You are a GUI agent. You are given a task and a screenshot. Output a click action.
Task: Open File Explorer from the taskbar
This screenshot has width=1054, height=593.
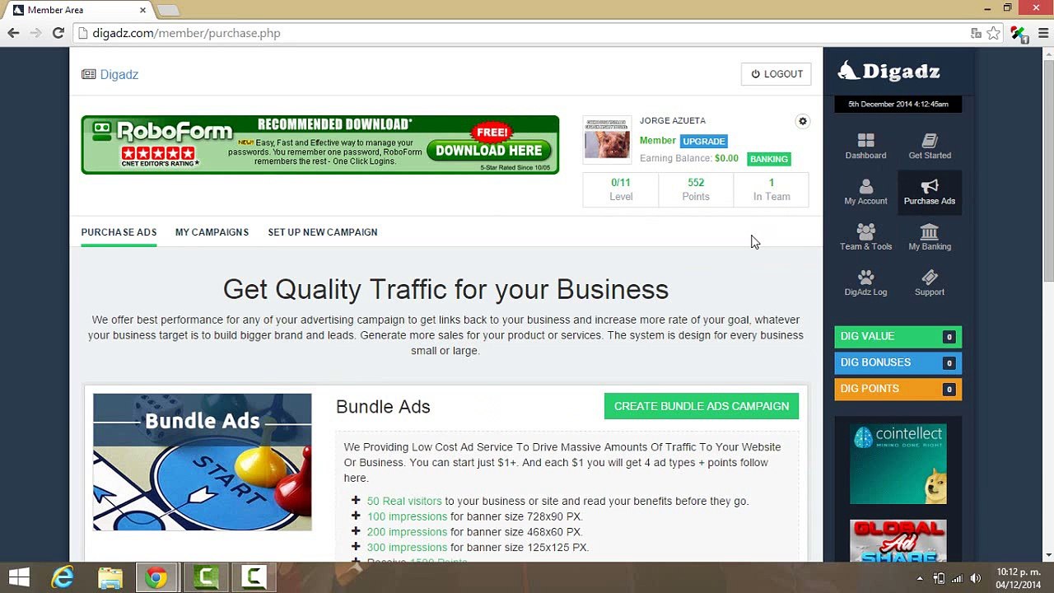click(x=110, y=578)
